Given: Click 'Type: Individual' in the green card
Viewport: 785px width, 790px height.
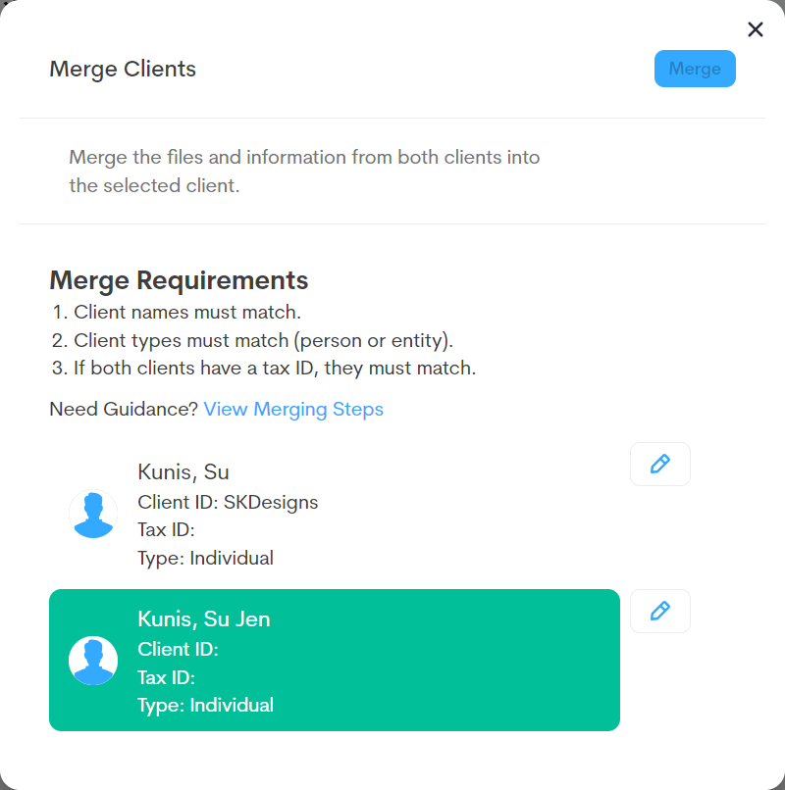Looking at the screenshot, I should coord(205,706).
